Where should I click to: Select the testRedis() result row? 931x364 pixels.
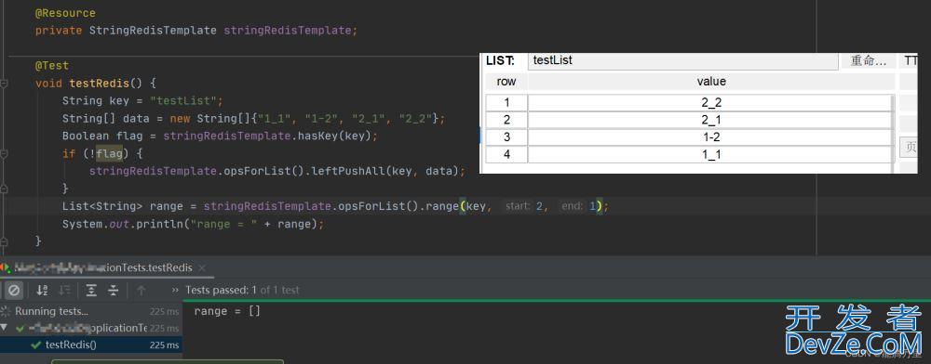91,344
